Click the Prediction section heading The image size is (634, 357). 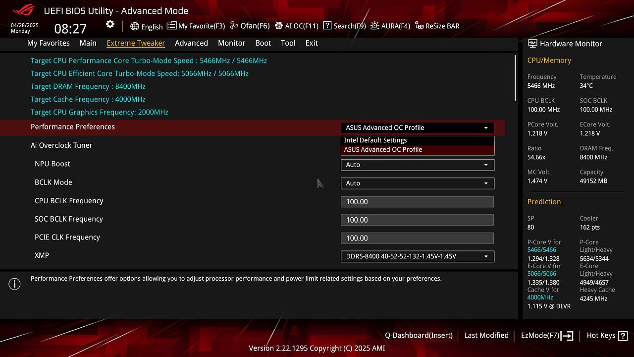(544, 202)
